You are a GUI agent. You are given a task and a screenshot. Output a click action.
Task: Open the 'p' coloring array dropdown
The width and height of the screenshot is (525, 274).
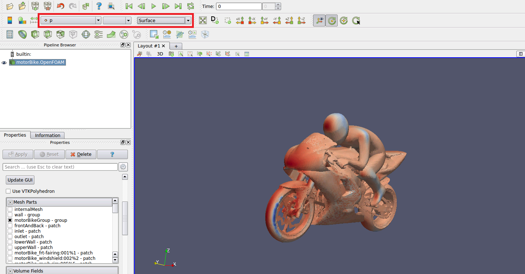click(x=71, y=21)
